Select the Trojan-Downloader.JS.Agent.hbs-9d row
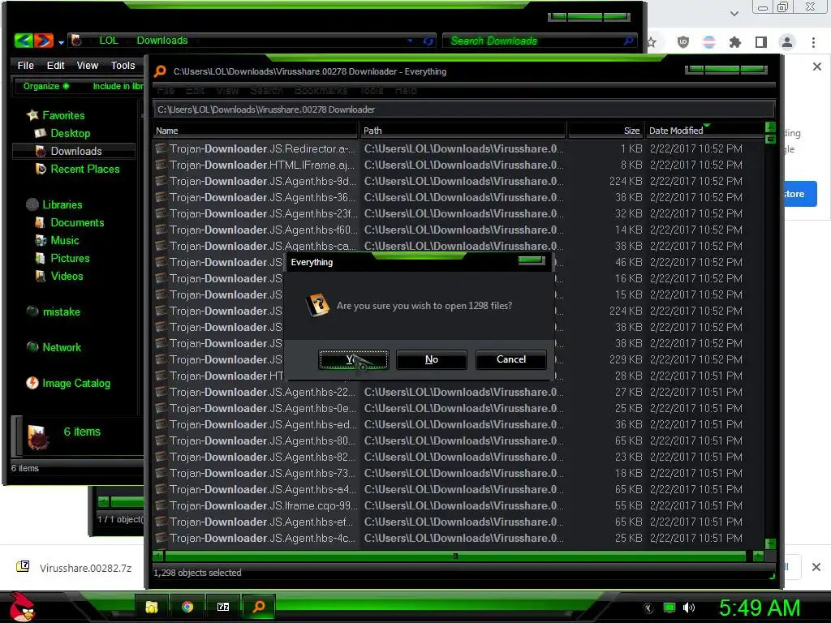 coord(459,182)
